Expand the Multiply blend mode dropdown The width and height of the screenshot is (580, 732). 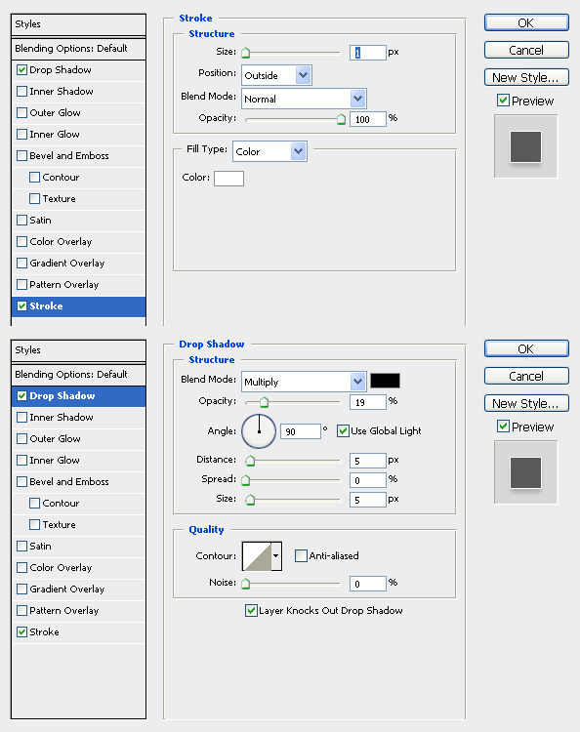click(x=304, y=382)
